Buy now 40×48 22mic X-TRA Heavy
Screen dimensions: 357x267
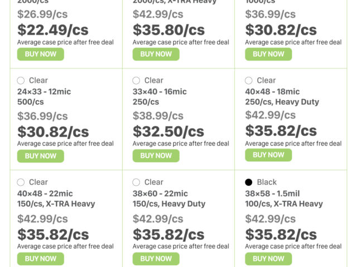tap(40, 259)
